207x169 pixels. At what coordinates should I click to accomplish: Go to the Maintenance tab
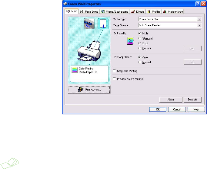click(x=173, y=11)
